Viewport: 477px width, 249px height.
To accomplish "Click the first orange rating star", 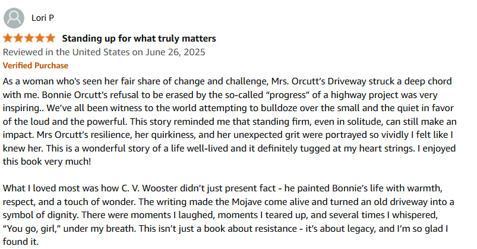I will click(8, 39).
